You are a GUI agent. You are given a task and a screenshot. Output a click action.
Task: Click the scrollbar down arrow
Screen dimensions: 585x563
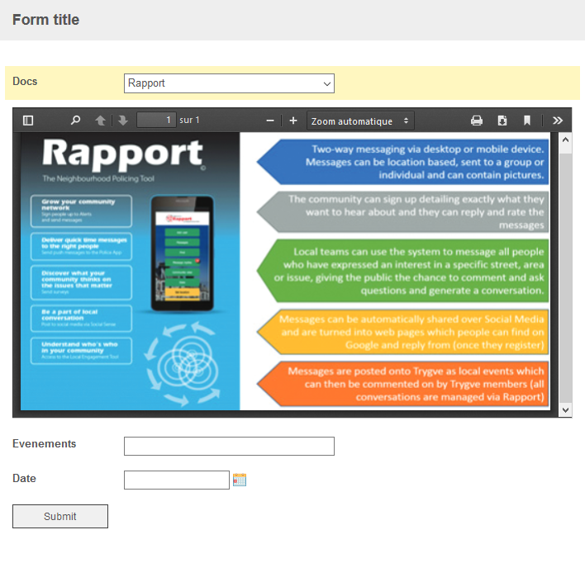[565, 409]
